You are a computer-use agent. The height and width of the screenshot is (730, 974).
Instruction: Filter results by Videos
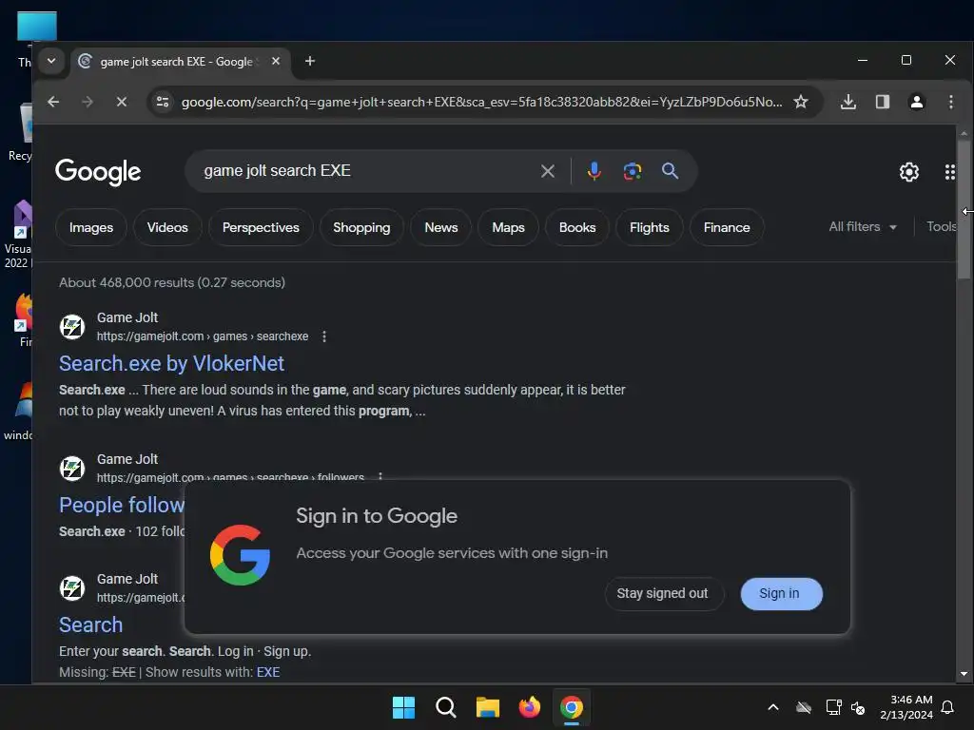[x=167, y=227]
